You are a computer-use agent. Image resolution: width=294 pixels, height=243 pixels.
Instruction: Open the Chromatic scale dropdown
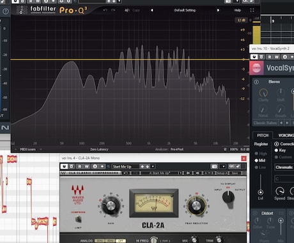pos(284,168)
